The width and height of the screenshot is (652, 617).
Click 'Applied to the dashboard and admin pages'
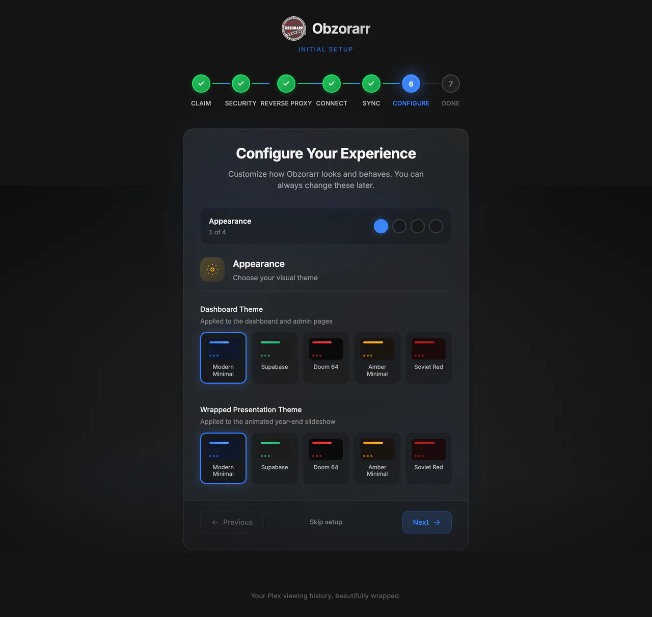(266, 321)
